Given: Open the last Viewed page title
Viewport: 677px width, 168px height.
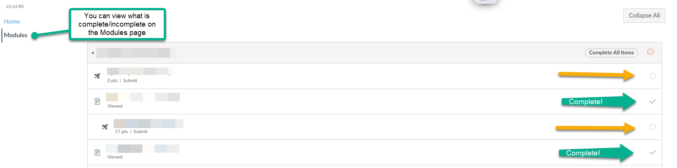Looking at the screenshot, I should 142,148.
